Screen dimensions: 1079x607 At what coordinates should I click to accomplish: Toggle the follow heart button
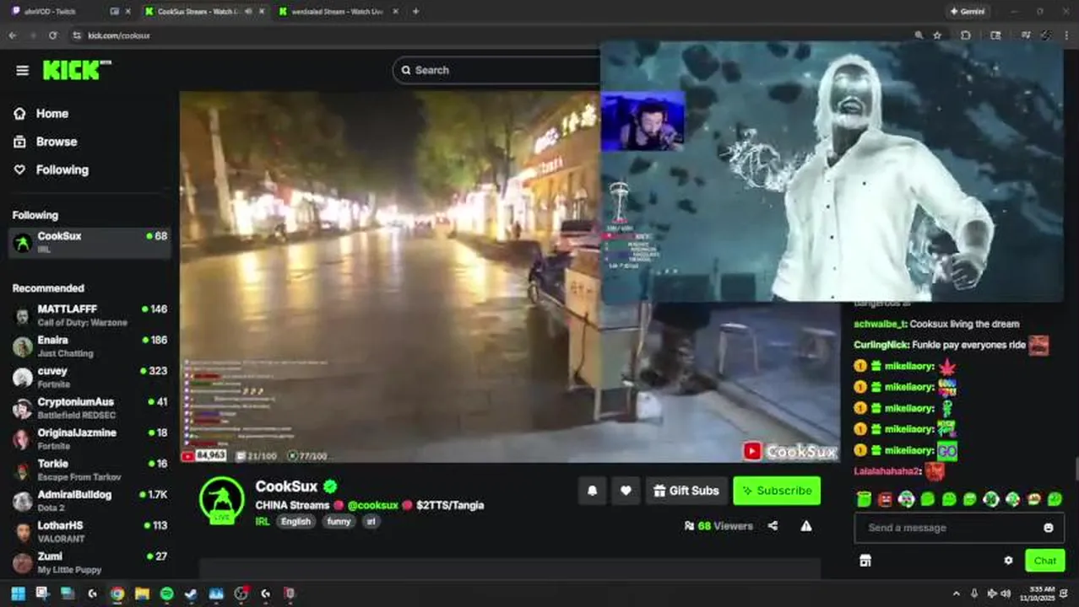point(626,491)
